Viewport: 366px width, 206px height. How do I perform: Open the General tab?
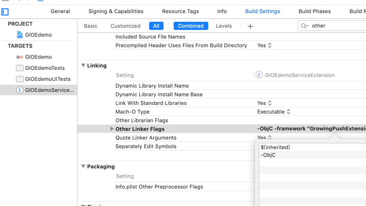60,11
